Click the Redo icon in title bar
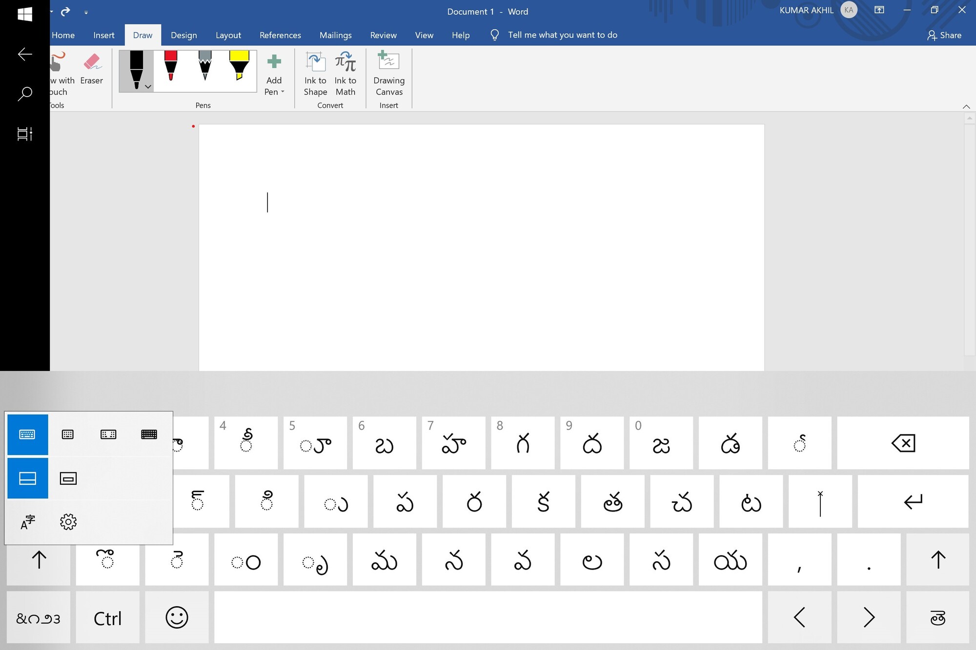The height and width of the screenshot is (650, 976). coord(65,11)
